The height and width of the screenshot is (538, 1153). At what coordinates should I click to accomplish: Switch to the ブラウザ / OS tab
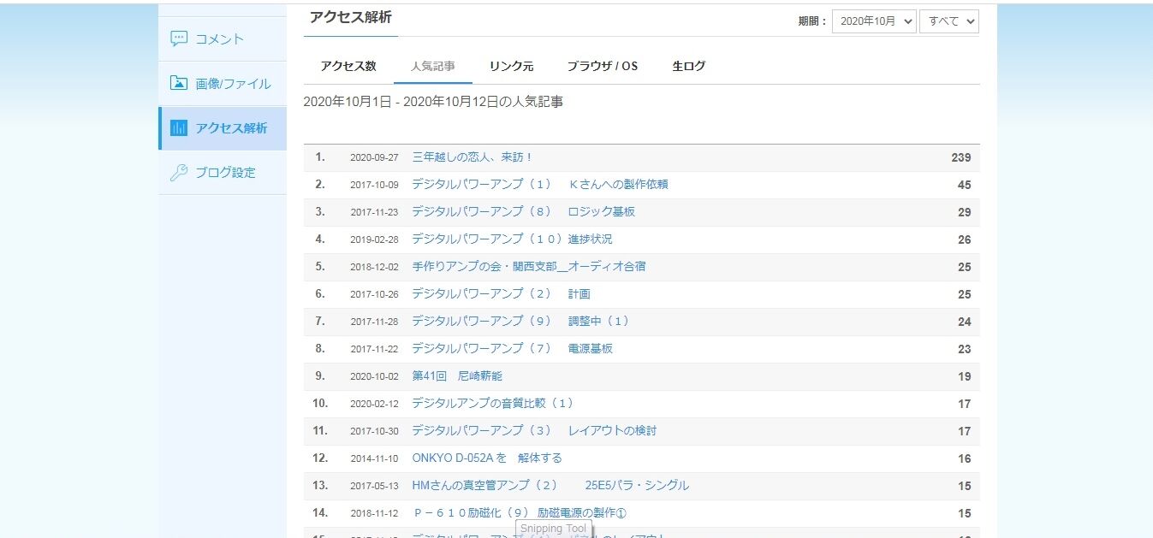[603, 66]
